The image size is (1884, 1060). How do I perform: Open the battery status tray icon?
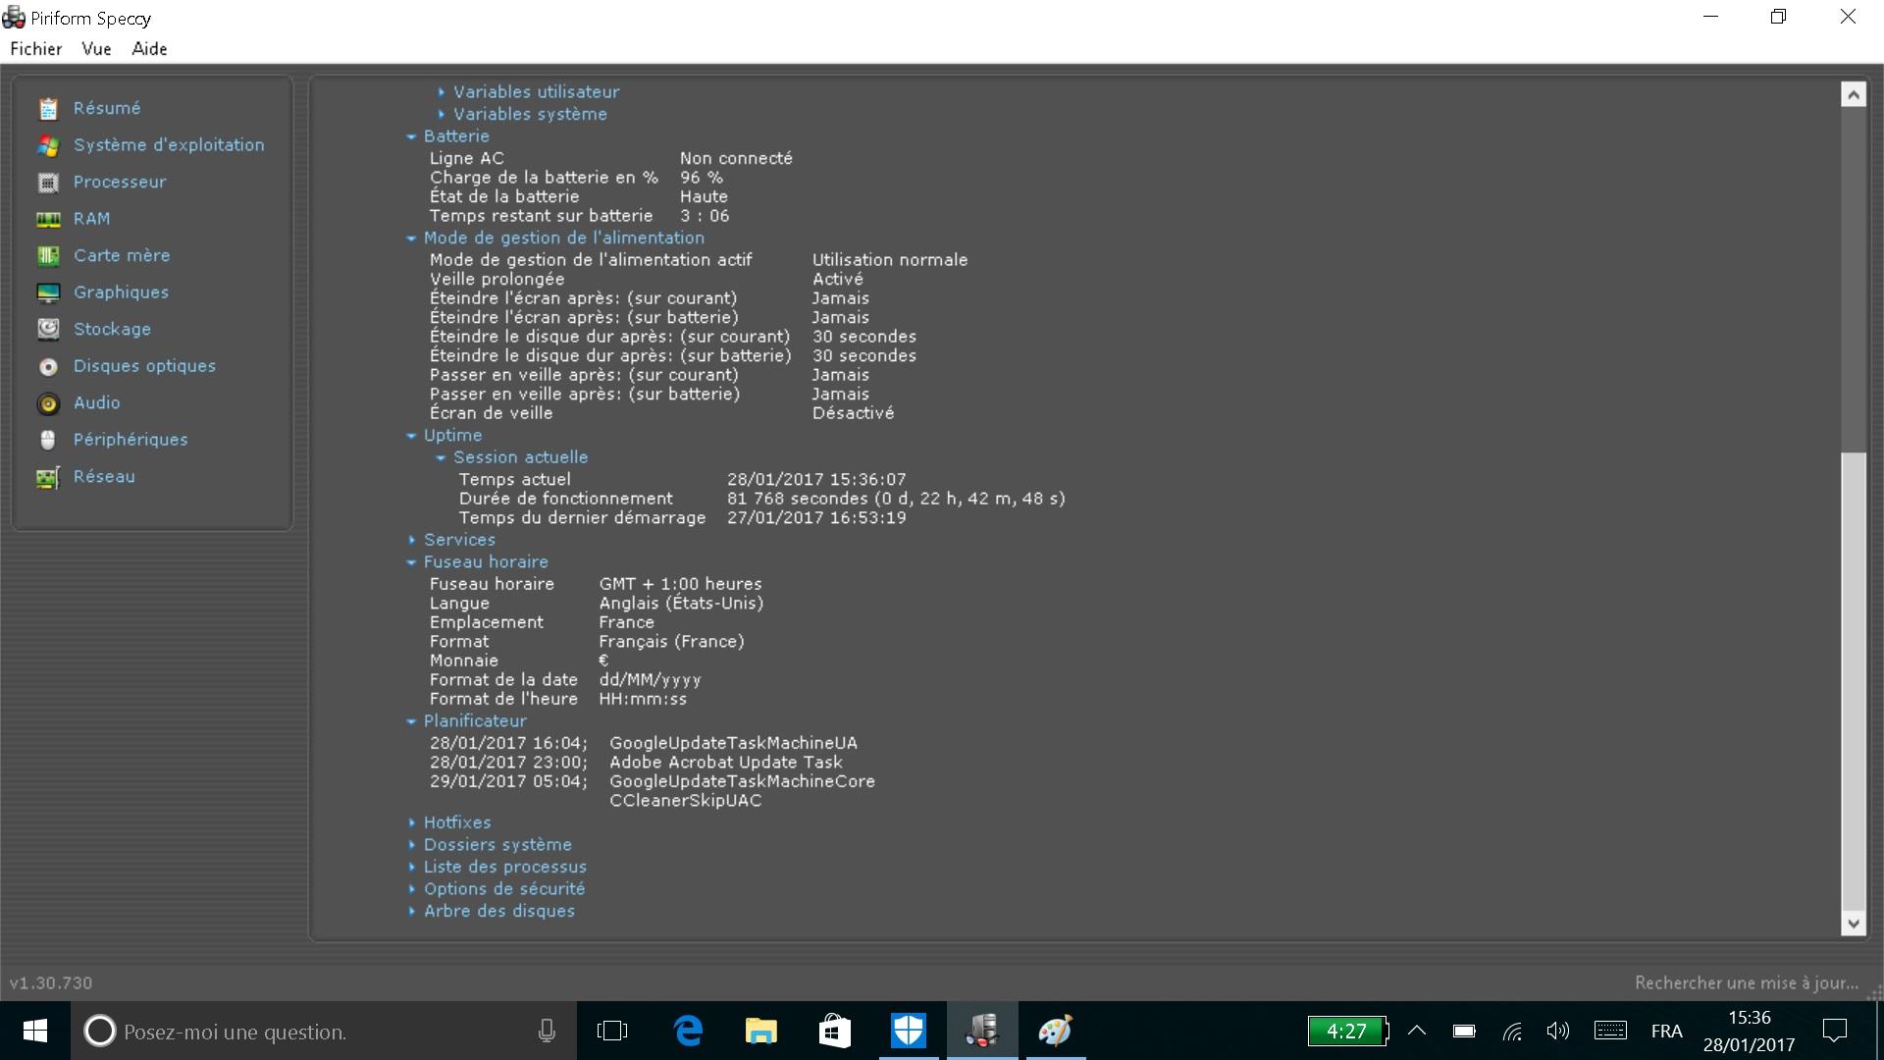pos(1464,1031)
